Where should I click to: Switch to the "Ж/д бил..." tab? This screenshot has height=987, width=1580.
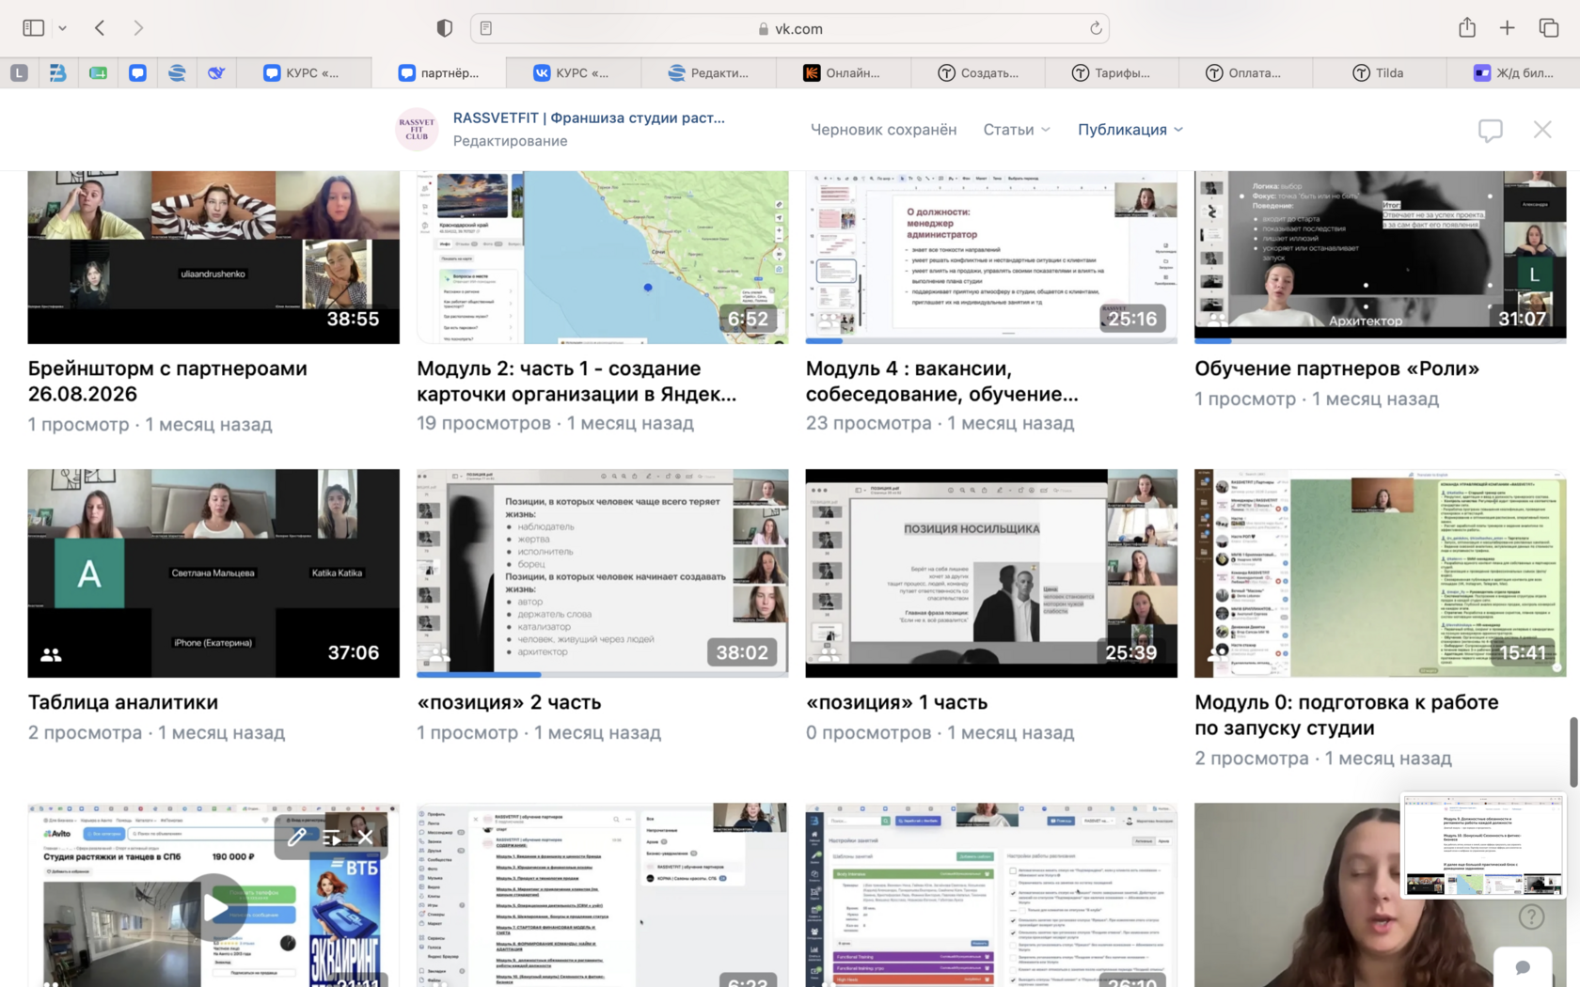[1514, 72]
